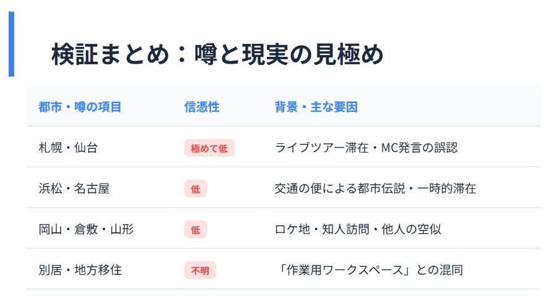This screenshot has height=307, width=553.
Task: Click the title 検証まとめ：噂と現実の見極め
Action: 217,54
